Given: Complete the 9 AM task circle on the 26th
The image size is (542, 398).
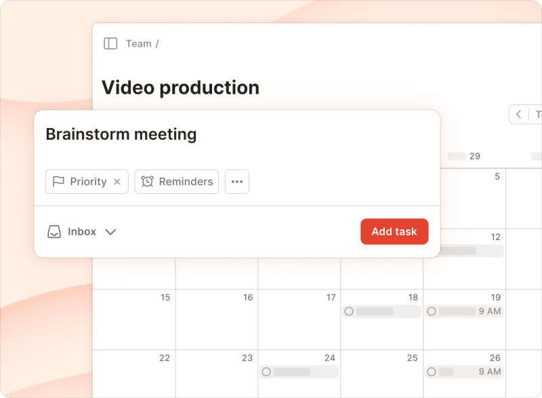Looking at the screenshot, I should 432,372.
